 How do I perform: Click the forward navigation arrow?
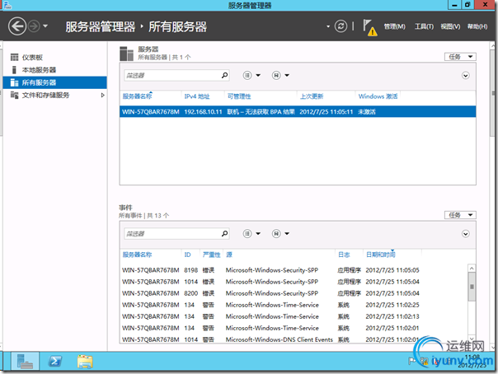pyautogui.click(x=34, y=26)
